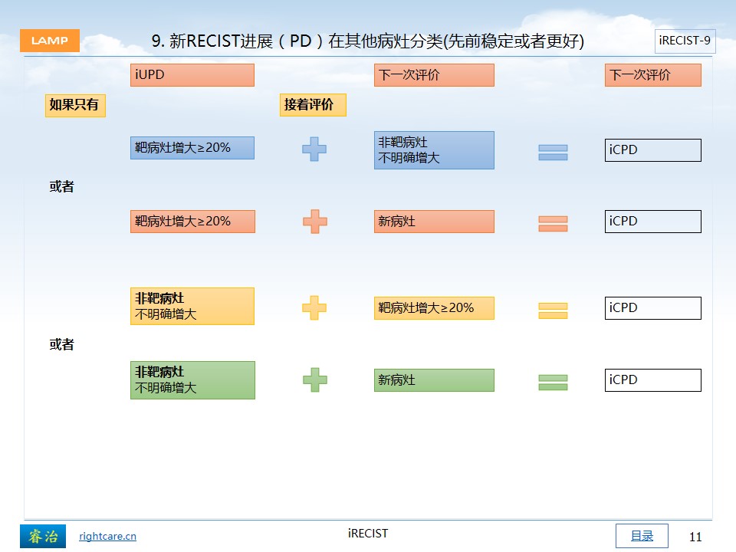736x552 pixels.
Task: Click the blue plus icon
Action: pyautogui.click(x=314, y=149)
